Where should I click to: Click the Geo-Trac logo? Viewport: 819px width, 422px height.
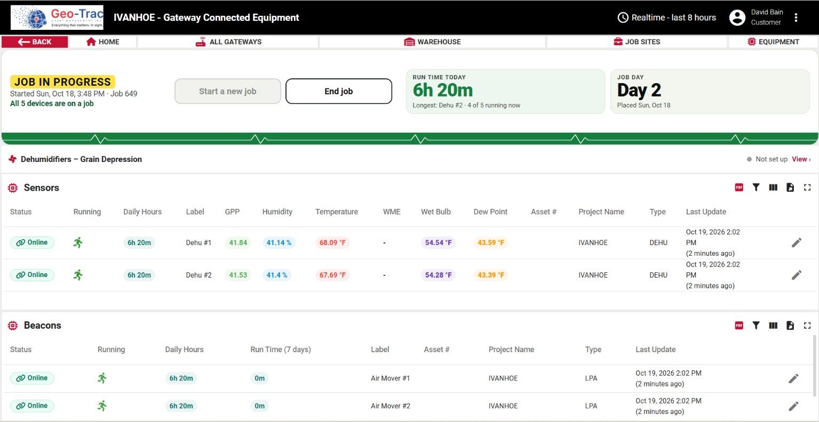(57, 18)
